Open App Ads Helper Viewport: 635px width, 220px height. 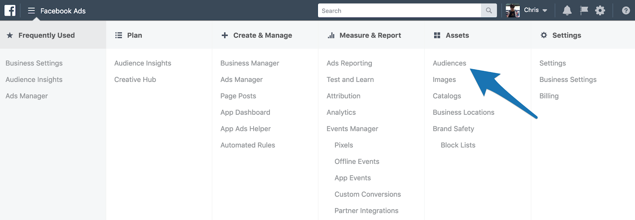coord(245,129)
